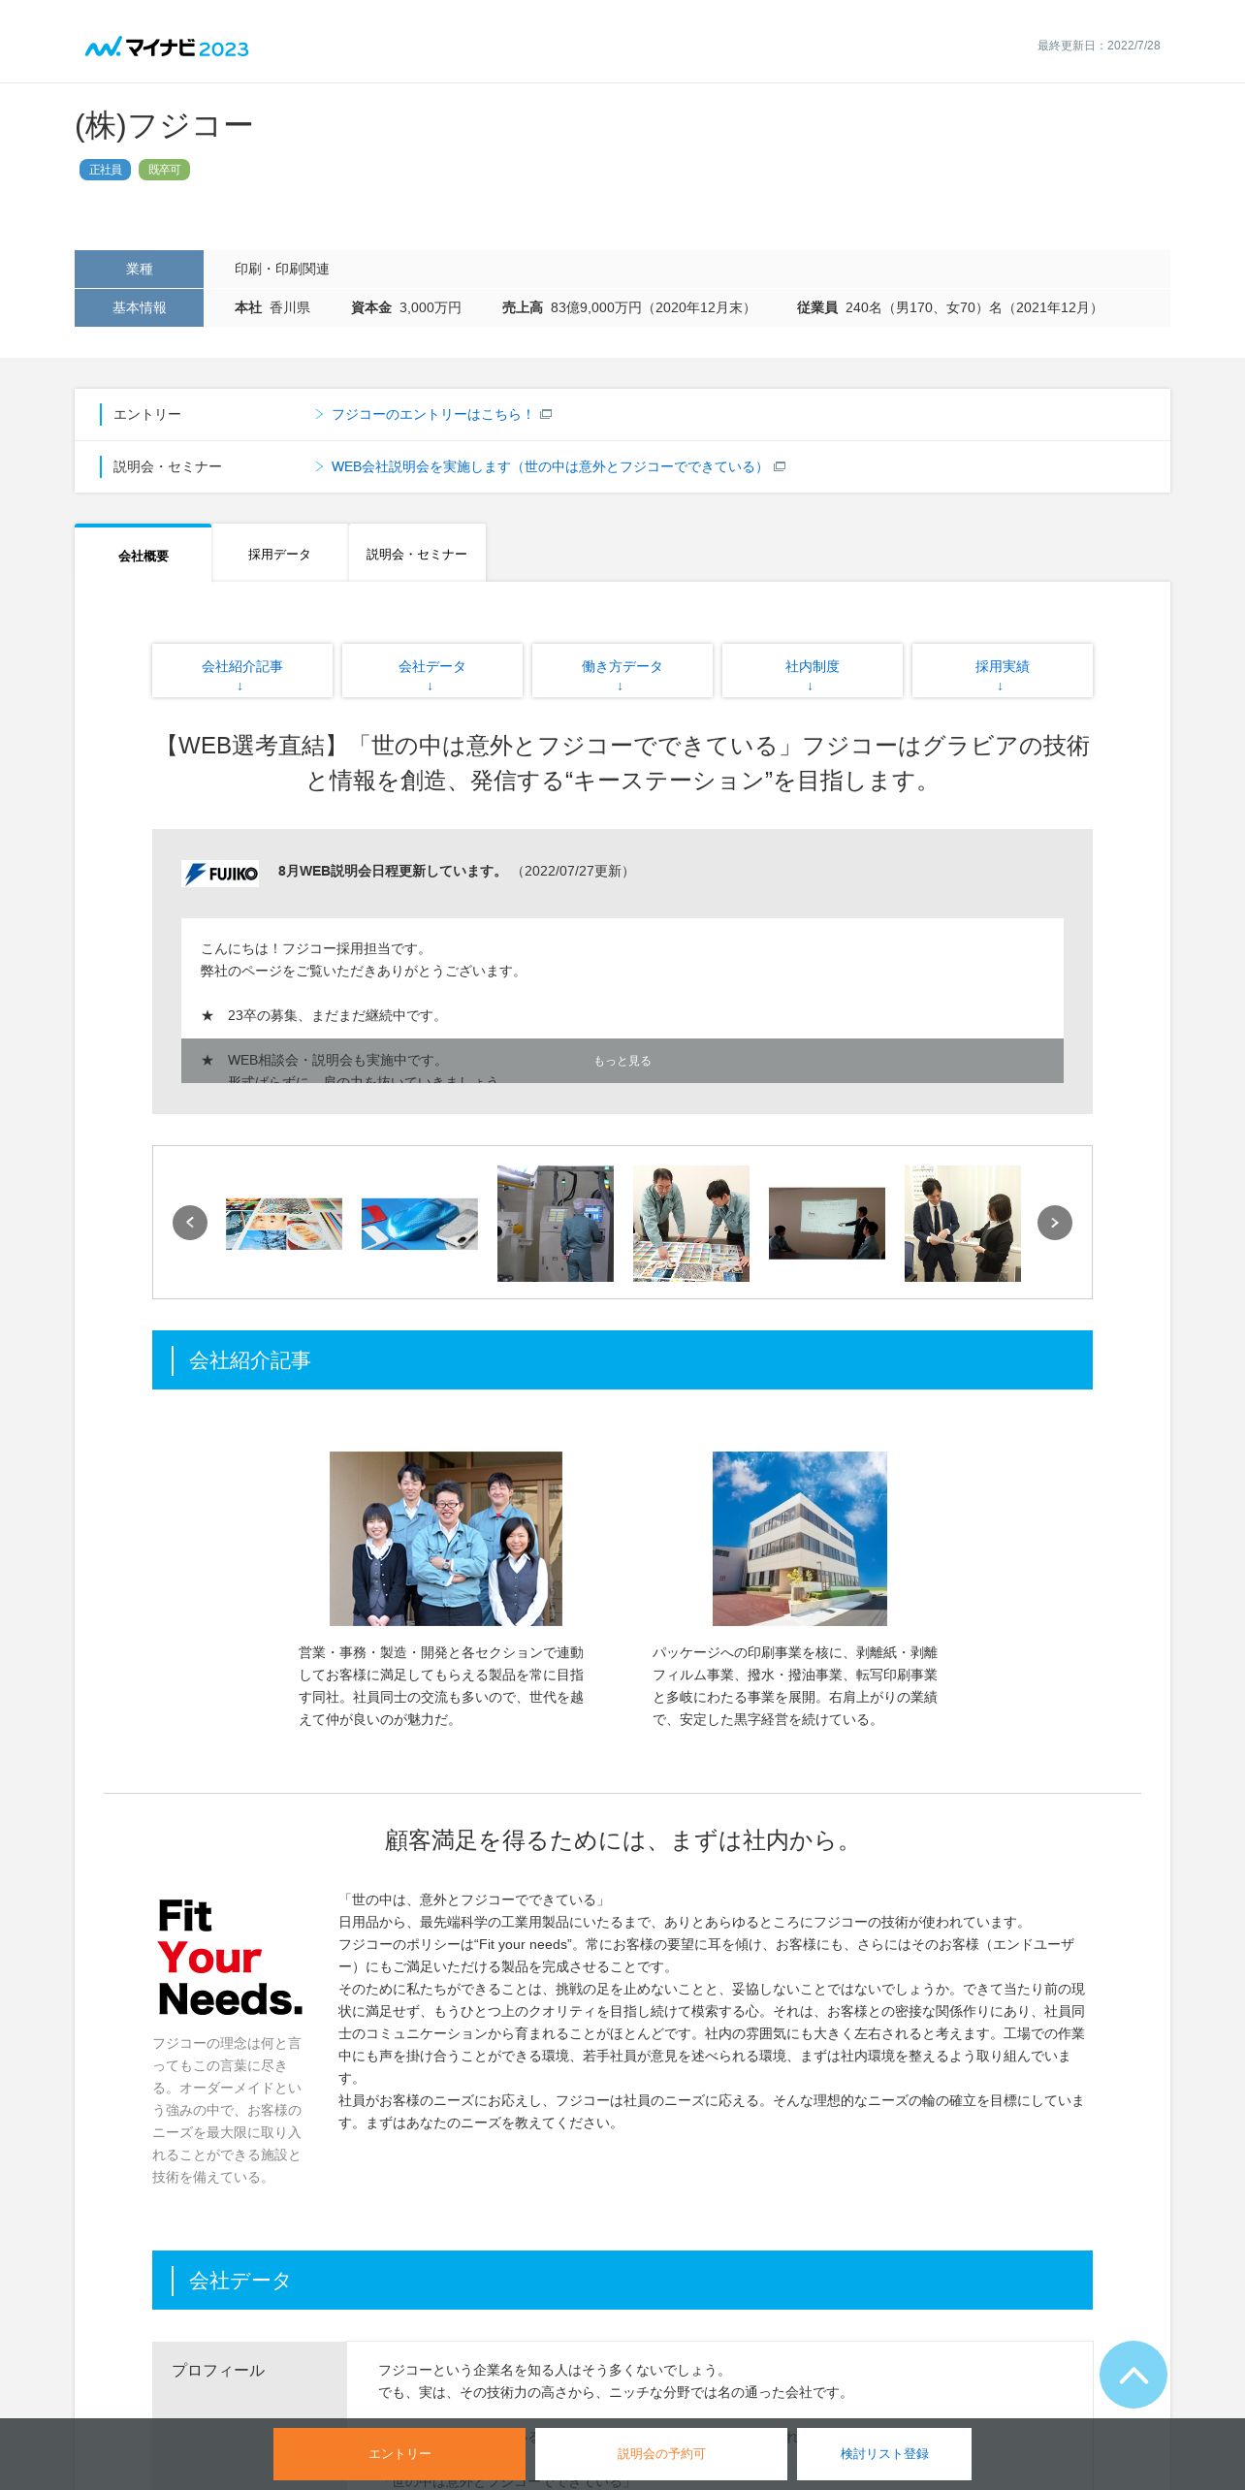The height and width of the screenshot is (2490, 1245).
Task: Open the フジコーのエントリーはこちら！ link
Action: [431, 414]
